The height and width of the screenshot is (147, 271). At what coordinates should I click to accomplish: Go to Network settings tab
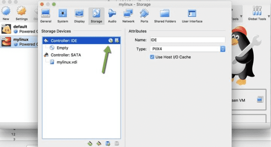(x=128, y=16)
